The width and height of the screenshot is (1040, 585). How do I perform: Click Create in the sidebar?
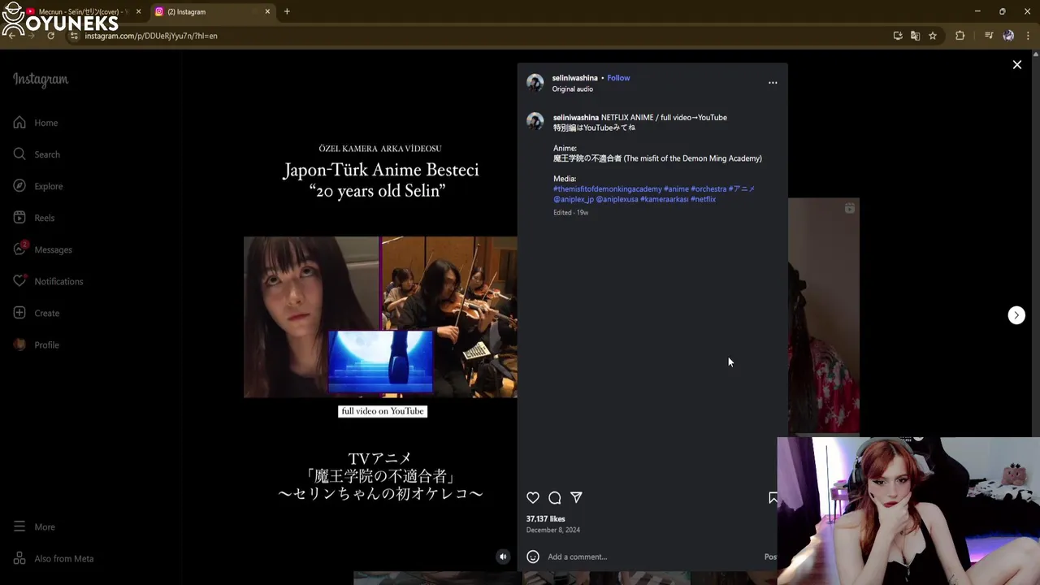tap(37, 313)
